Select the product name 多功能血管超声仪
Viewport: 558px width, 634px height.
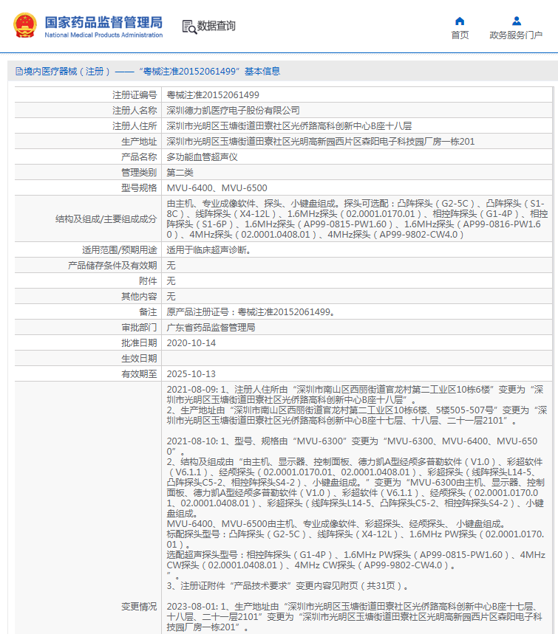(x=202, y=157)
